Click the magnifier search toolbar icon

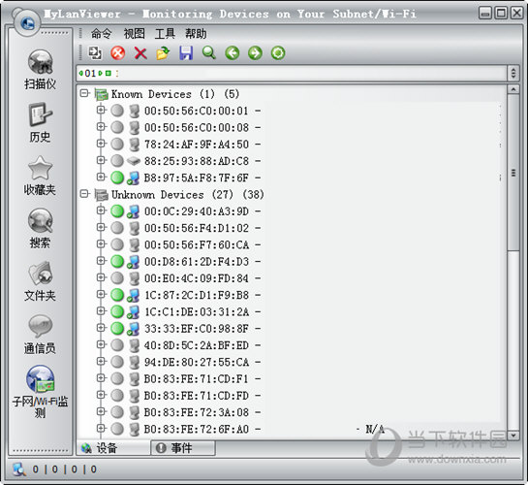pos(208,53)
